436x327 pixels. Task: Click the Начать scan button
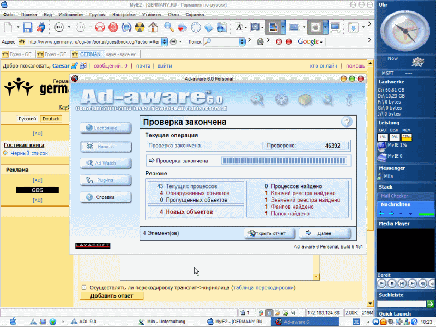click(105, 147)
